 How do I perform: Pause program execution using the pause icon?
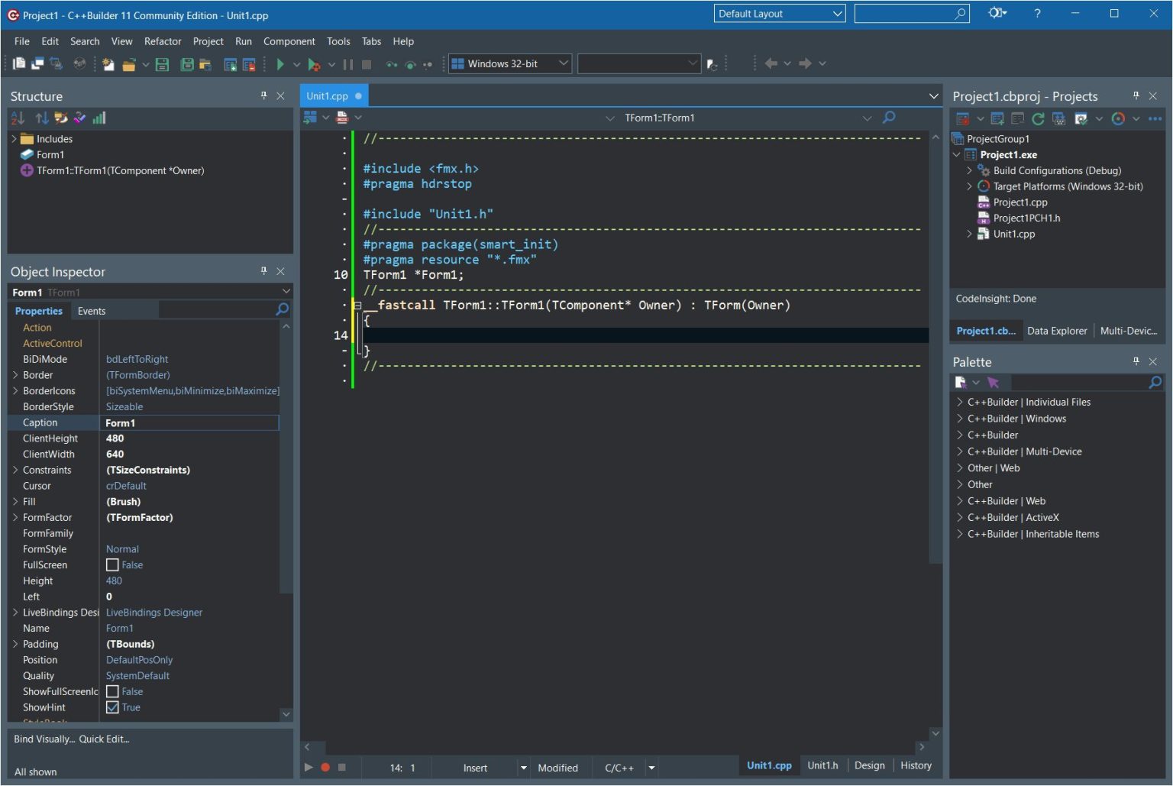tap(347, 64)
